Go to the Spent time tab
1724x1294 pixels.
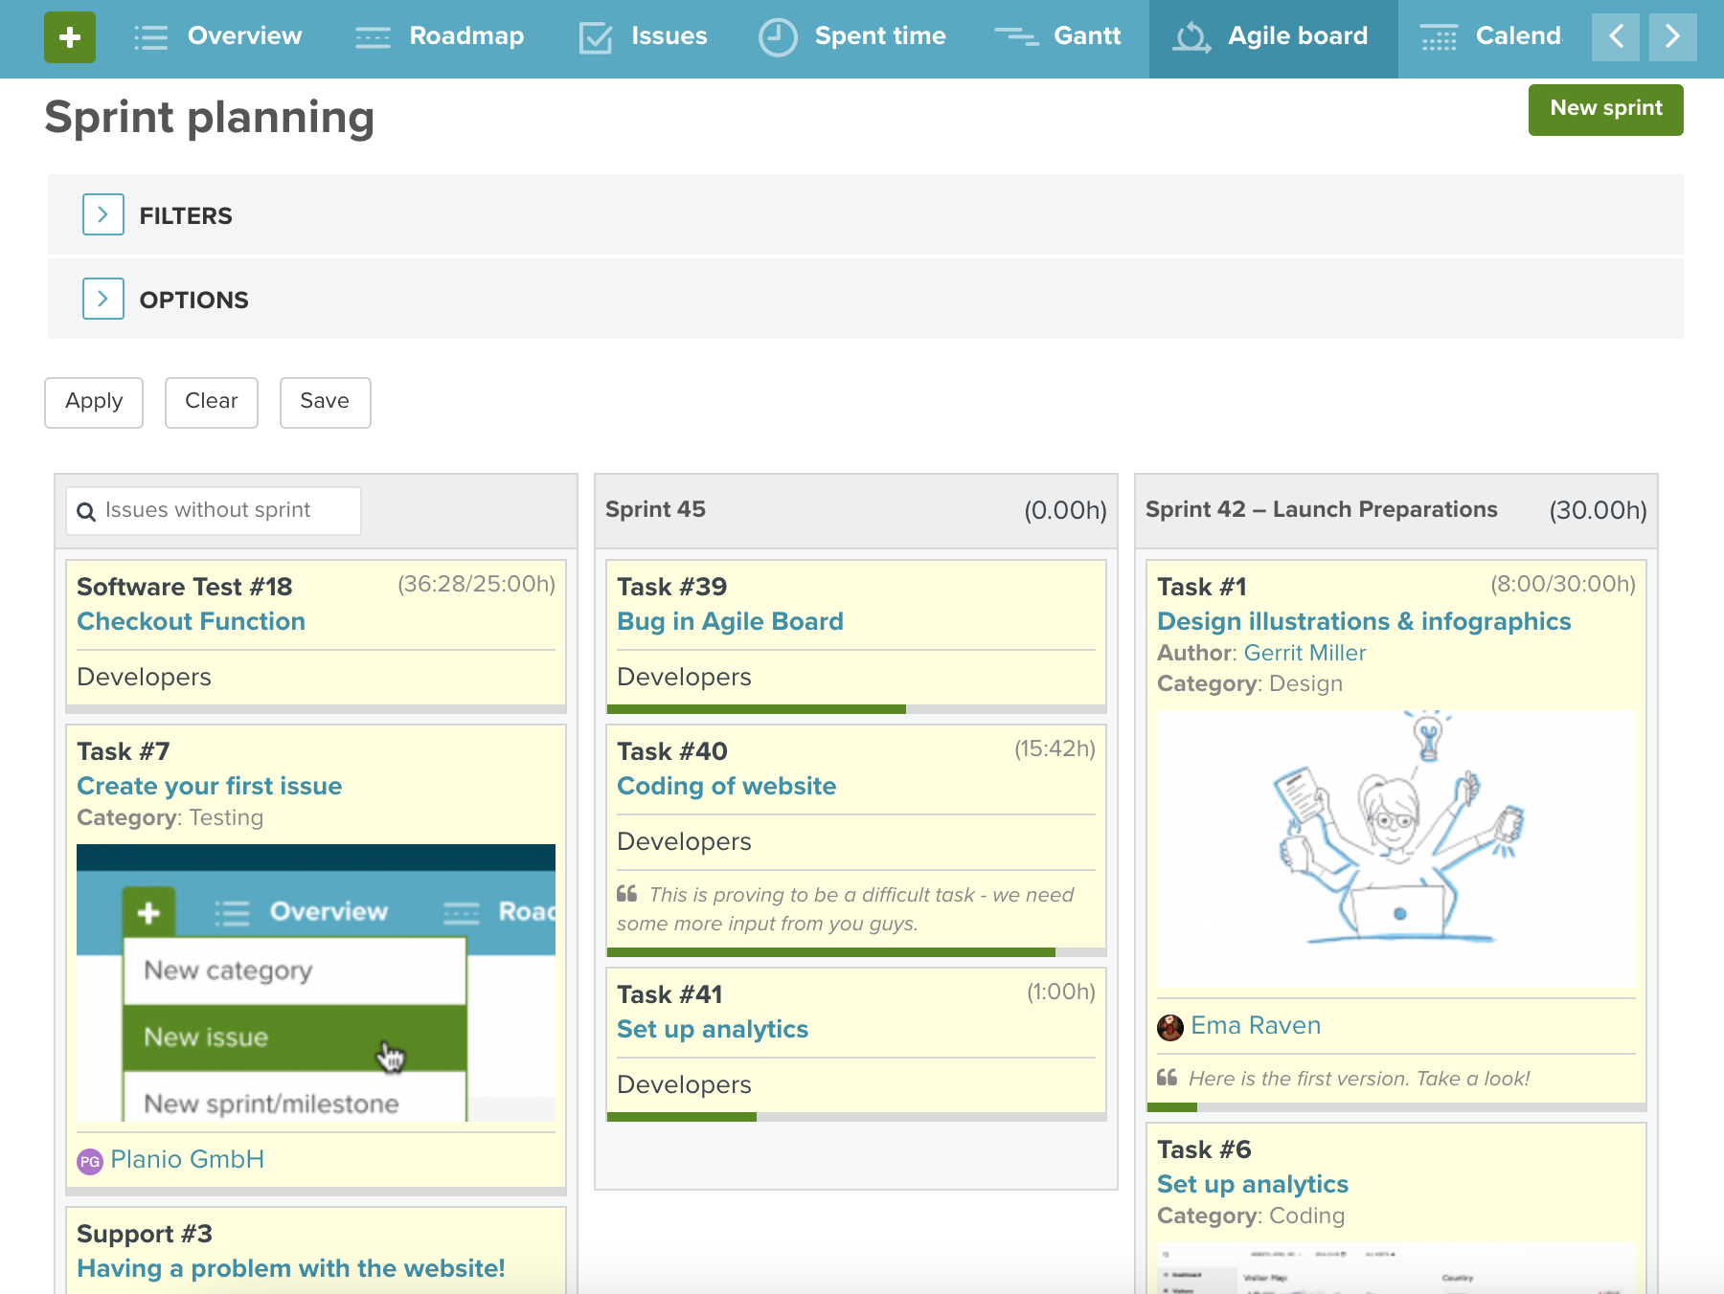click(x=852, y=37)
